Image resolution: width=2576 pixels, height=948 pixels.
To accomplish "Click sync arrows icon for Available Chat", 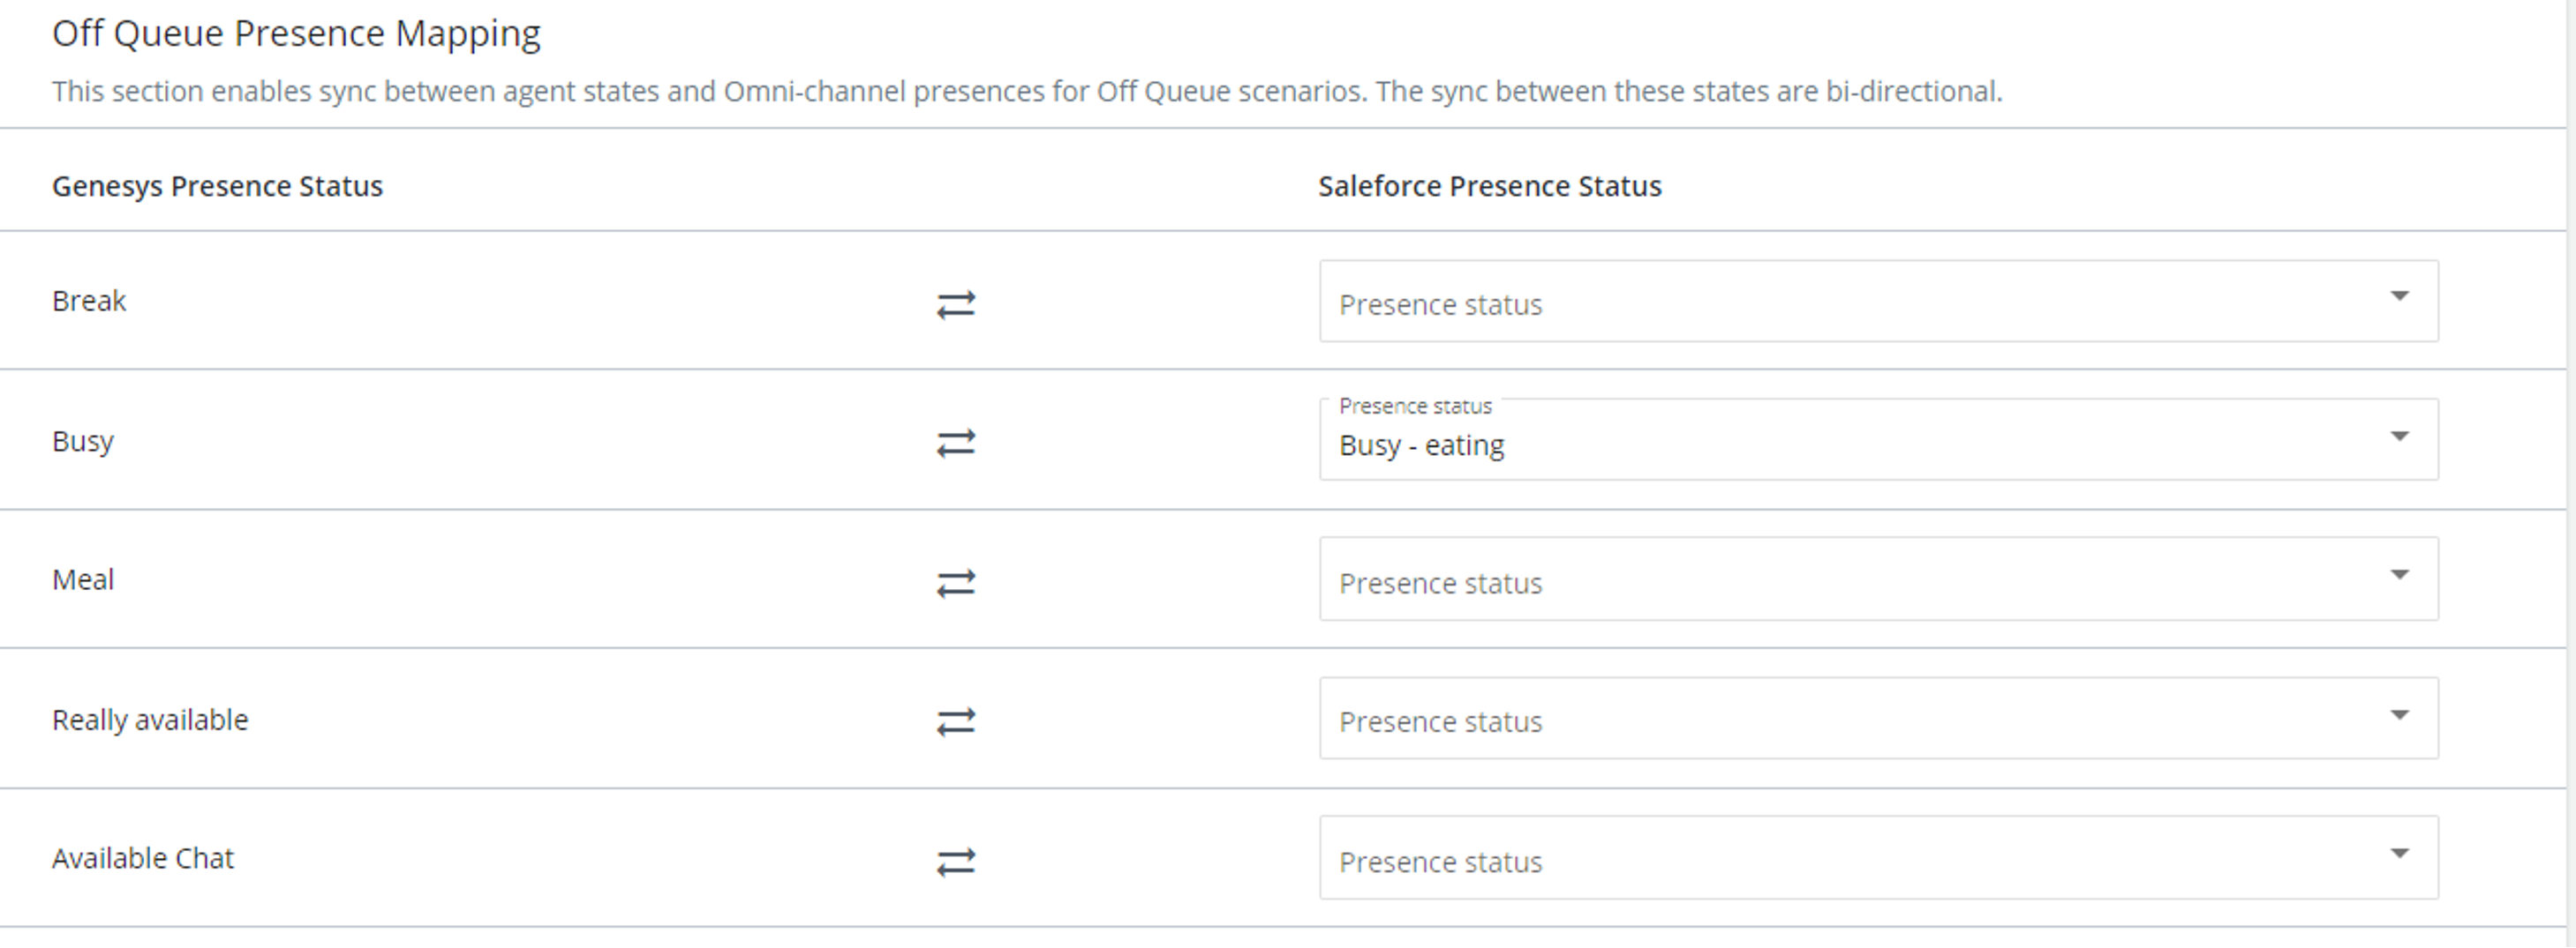I will [x=955, y=861].
